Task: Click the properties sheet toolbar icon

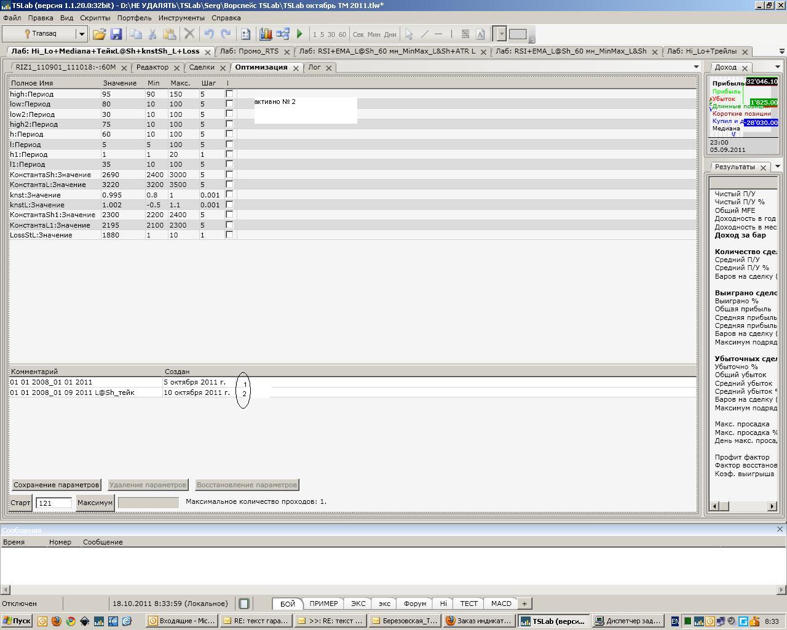Action: tap(245, 34)
